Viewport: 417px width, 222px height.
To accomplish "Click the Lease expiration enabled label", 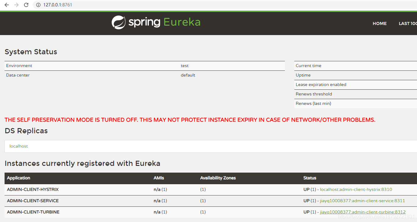I will pyautogui.click(x=321, y=84).
